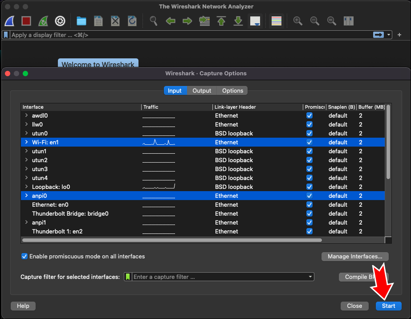Open the capture filter dropdown arrow
This screenshot has height=319, width=411.
310,277
